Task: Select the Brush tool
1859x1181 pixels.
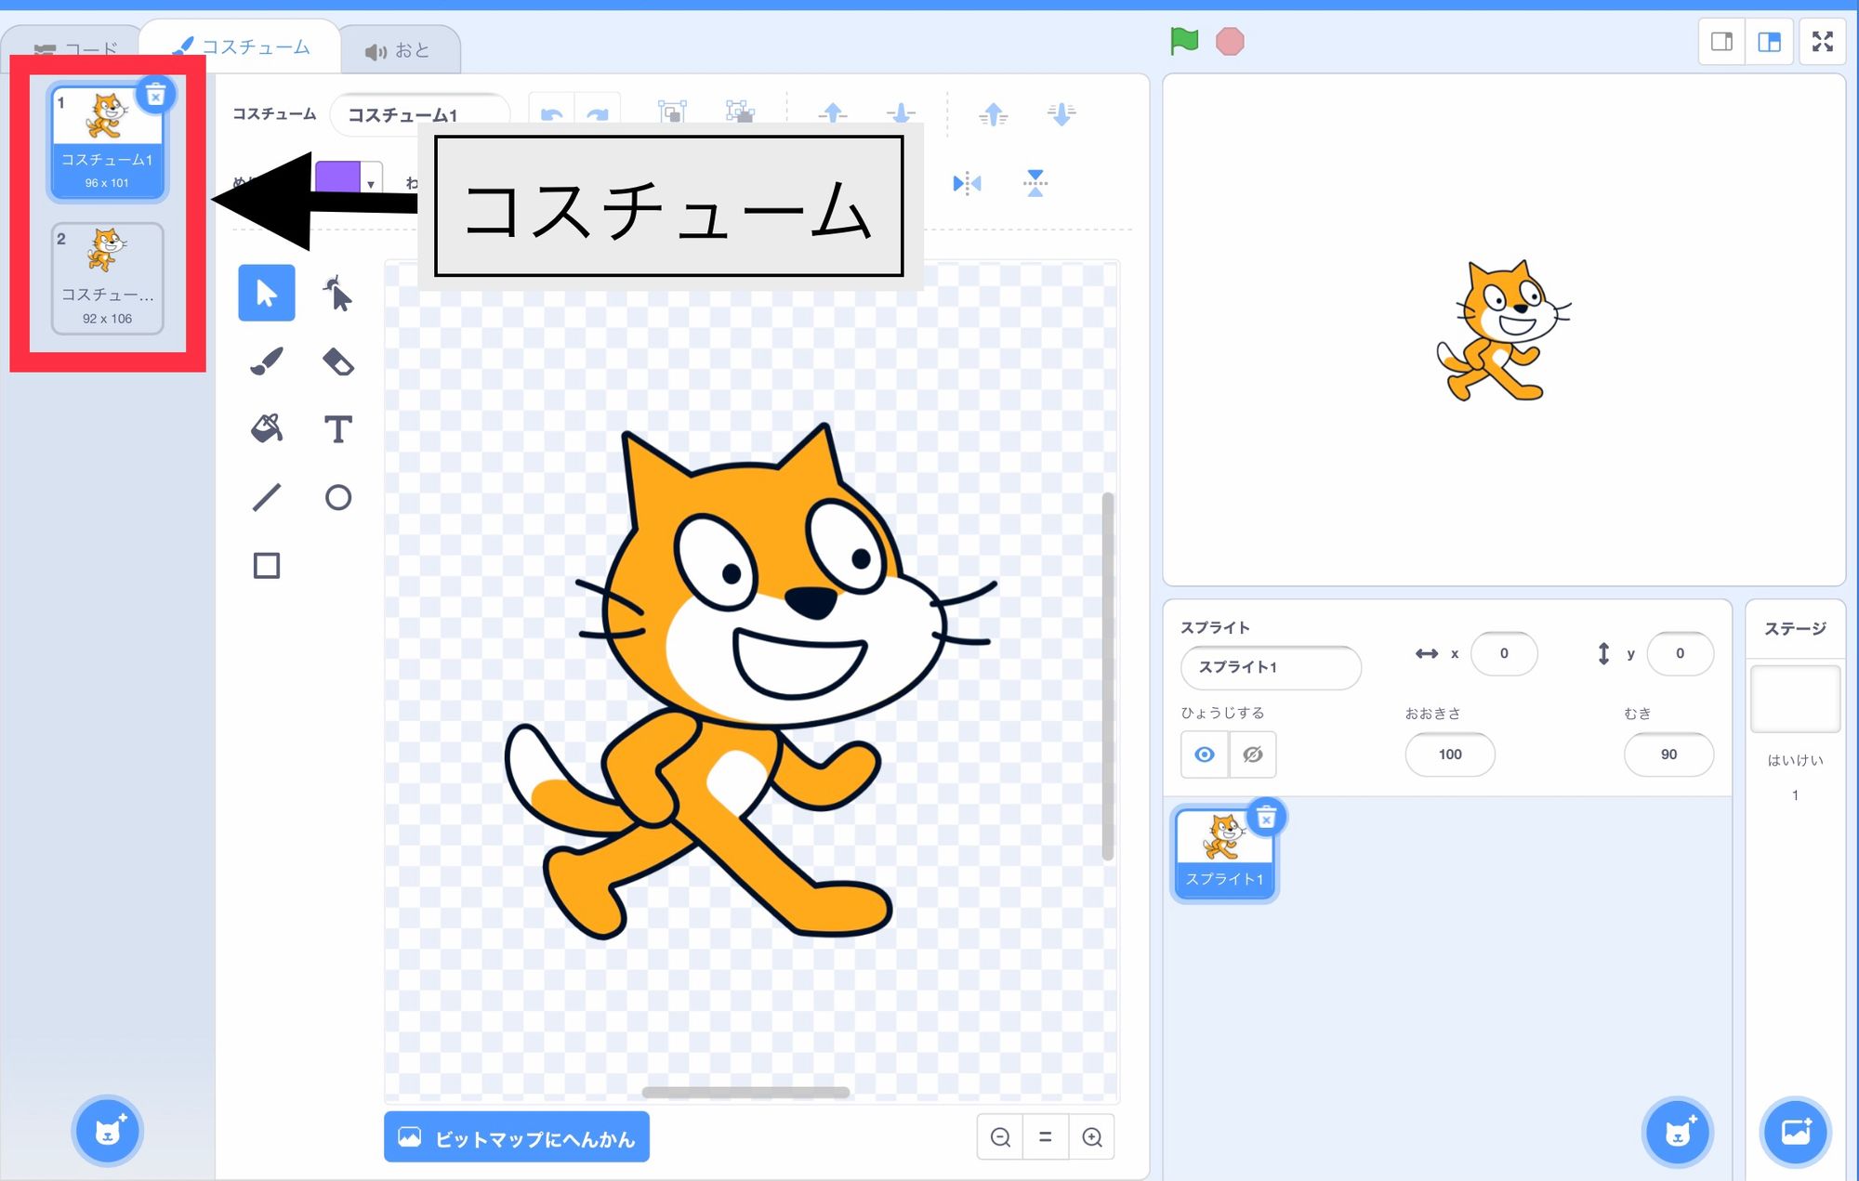Action: coord(266,361)
